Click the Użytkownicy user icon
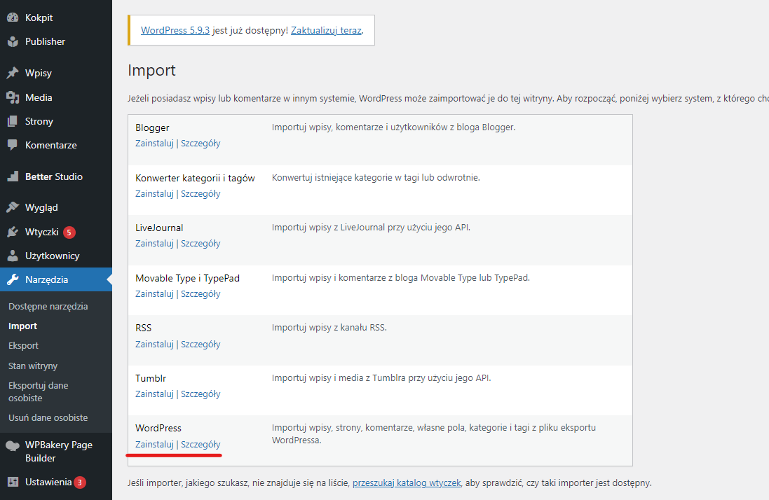The image size is (769, 500). pyautogui.click(x=13, y=256)
